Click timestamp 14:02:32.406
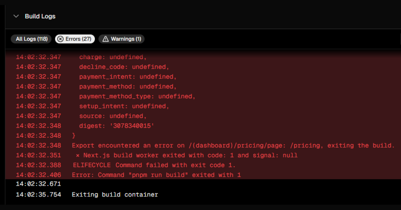Screen dimensions: 401x210 tap(38, 175)
